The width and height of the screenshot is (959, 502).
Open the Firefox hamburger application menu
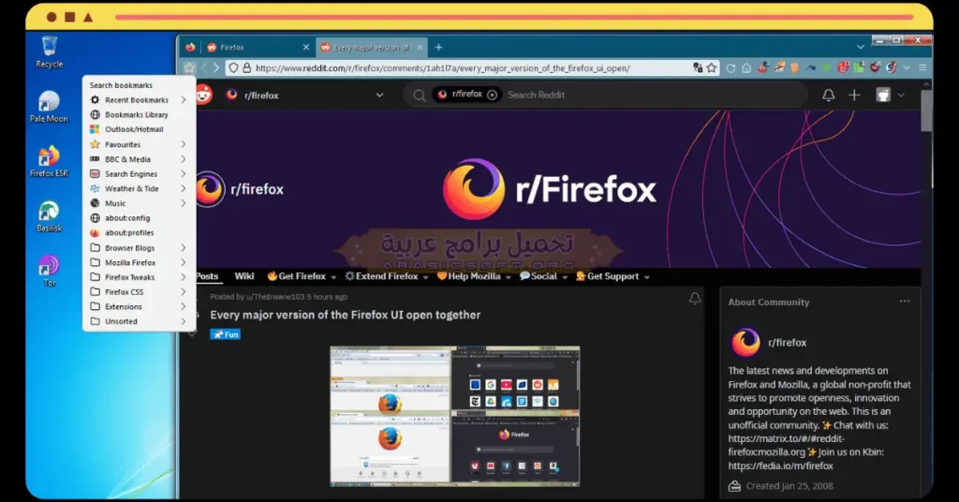point(922,68)
